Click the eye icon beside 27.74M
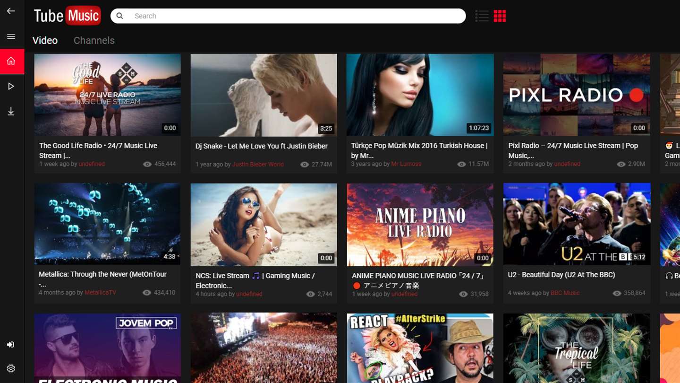This screenshot has width=680, height=383. [x=305, y=165]
